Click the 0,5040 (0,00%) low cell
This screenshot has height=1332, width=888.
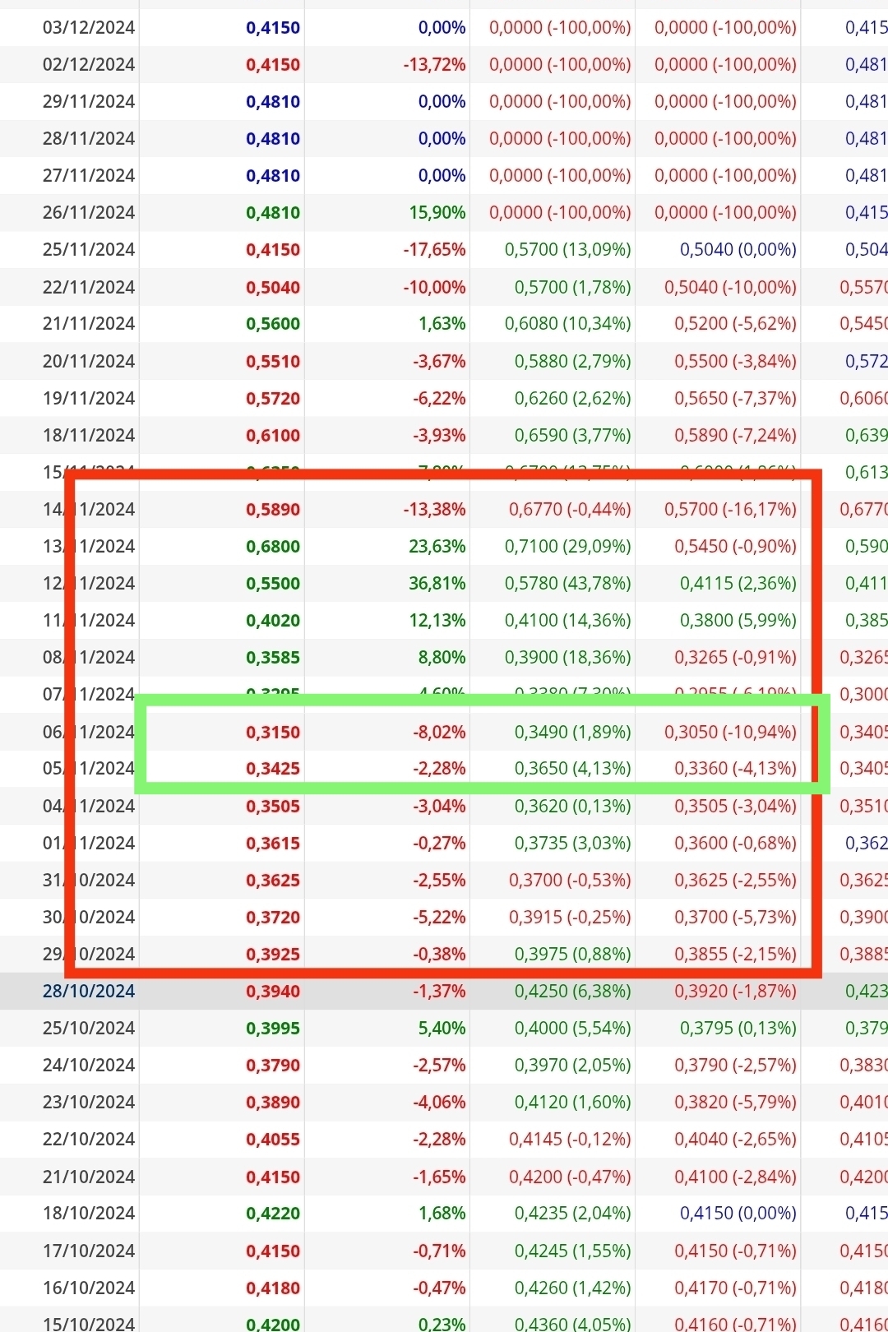[x=738, y=250]
